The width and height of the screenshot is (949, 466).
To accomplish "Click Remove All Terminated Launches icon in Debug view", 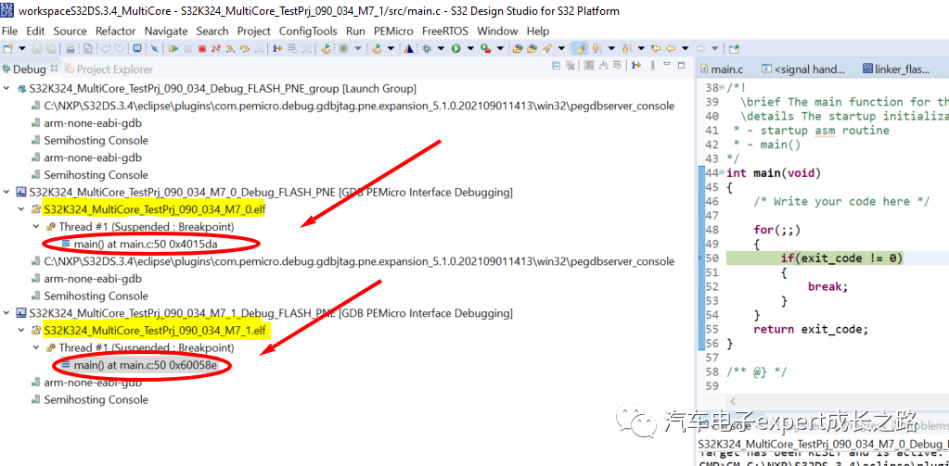I will coord(571,65).
